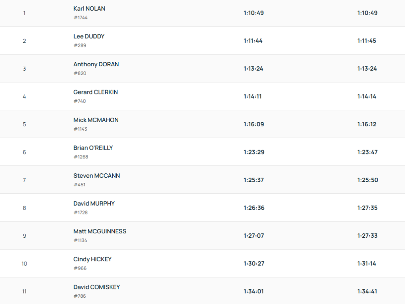Open Steven MCCANN's result

point(97,176)
